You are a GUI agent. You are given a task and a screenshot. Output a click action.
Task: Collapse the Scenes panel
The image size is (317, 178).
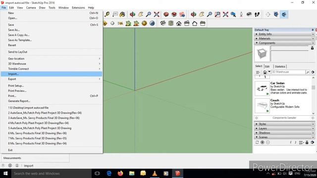[x=284, y=137]
